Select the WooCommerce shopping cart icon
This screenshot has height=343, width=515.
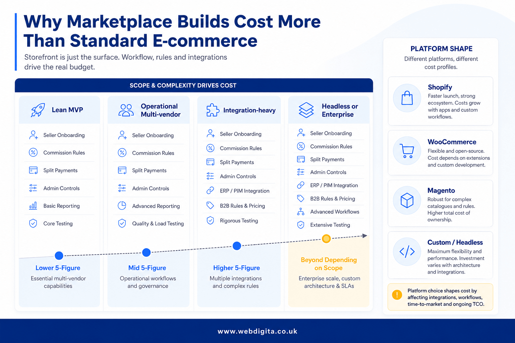pyautogui.click(x=407, y=151)
